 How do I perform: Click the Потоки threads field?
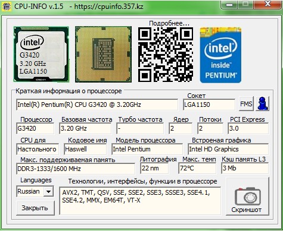[210, 128]
